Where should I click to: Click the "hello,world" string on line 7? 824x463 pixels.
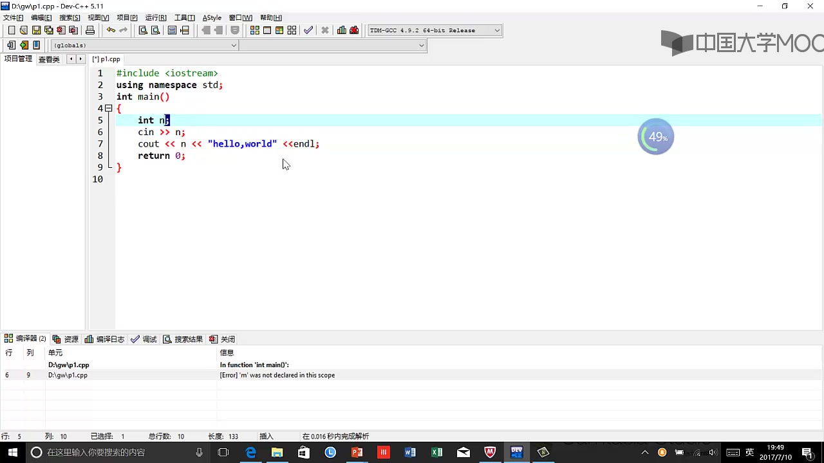[x=242, y=144]
